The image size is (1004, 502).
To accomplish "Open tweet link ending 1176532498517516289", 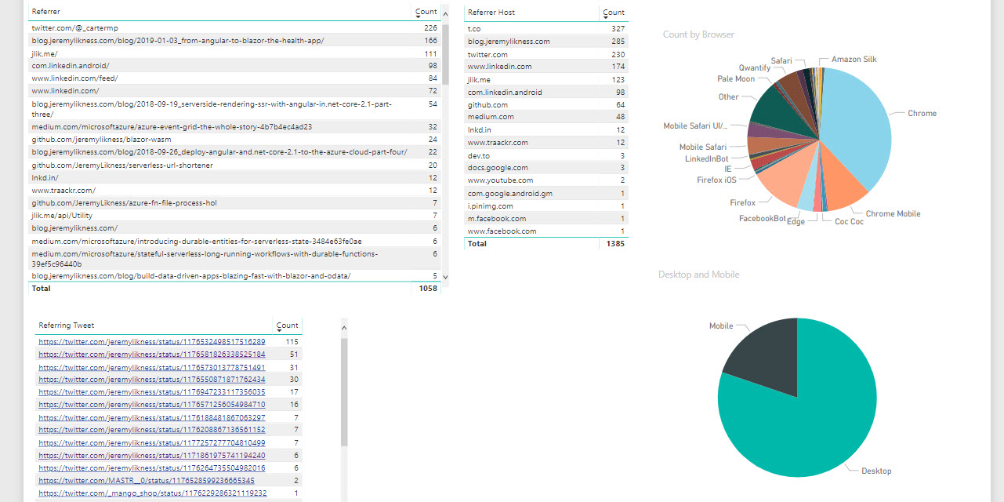I will point(152,342).
